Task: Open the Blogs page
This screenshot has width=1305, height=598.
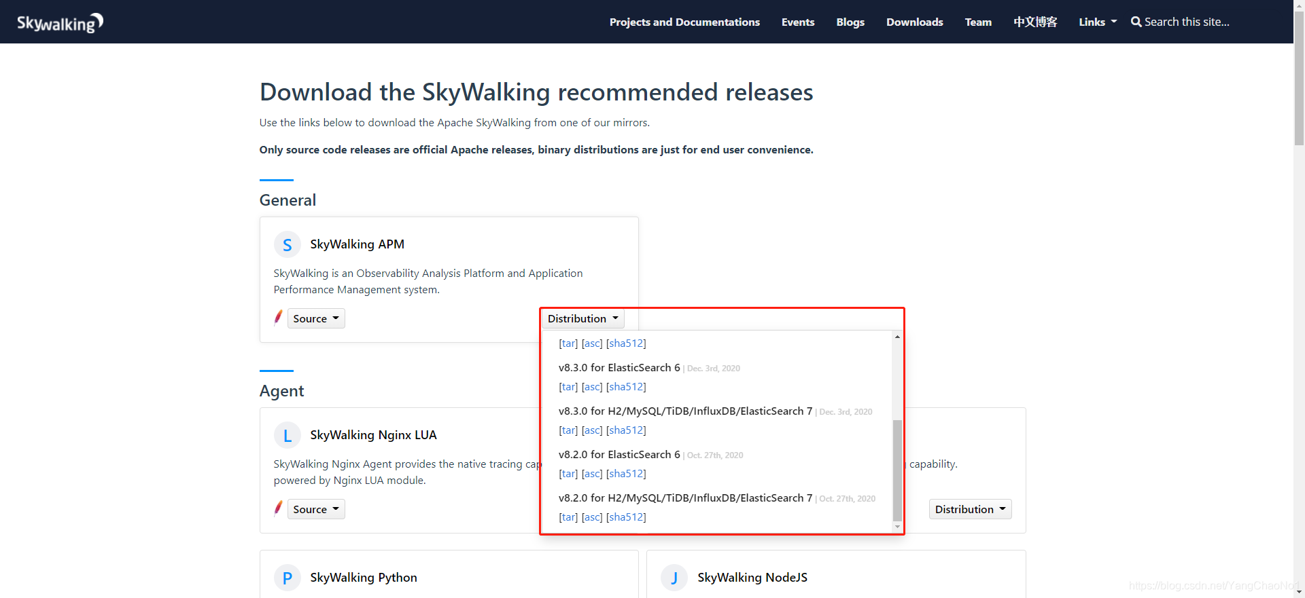Action: click(850, 22)
